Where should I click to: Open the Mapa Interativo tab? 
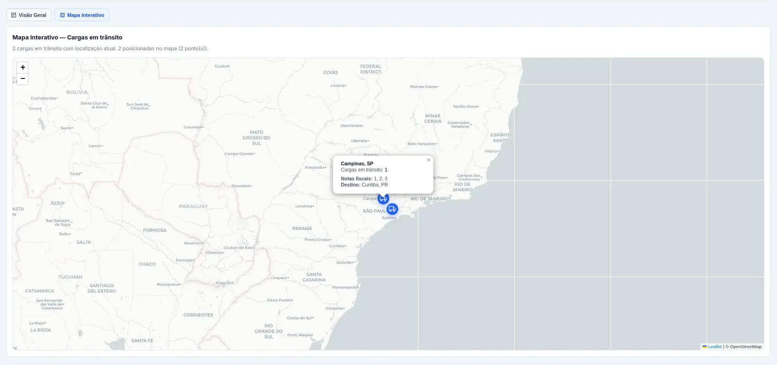click(82, 15)
